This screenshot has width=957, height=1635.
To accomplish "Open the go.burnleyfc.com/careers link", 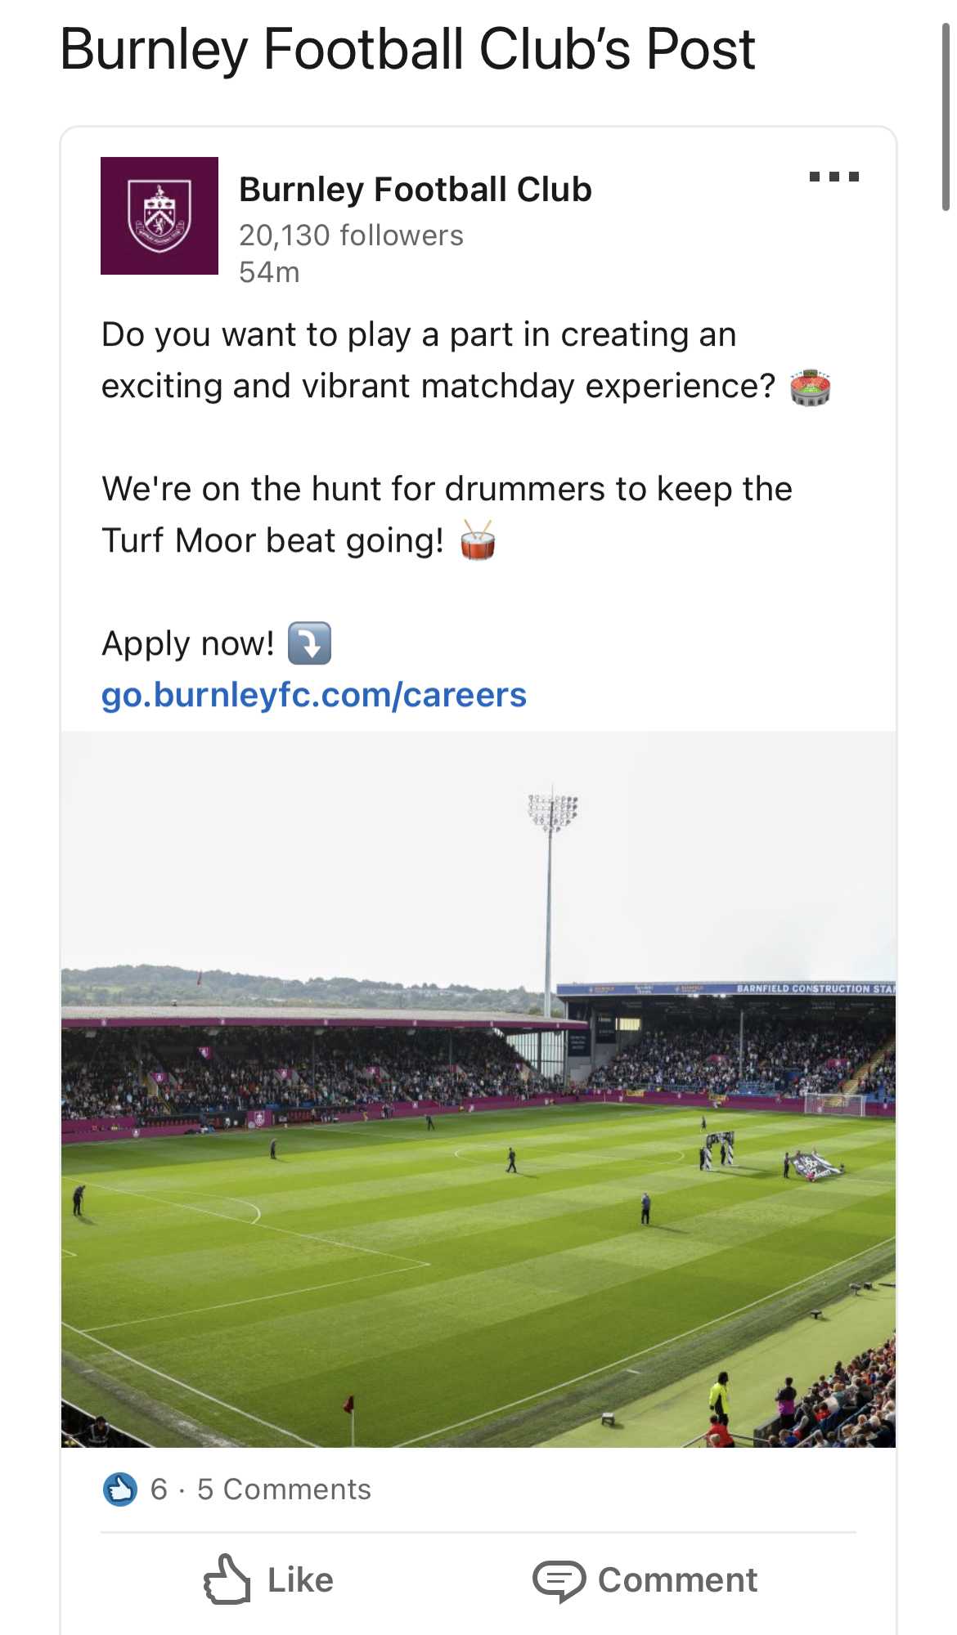I will coord(313,695).
